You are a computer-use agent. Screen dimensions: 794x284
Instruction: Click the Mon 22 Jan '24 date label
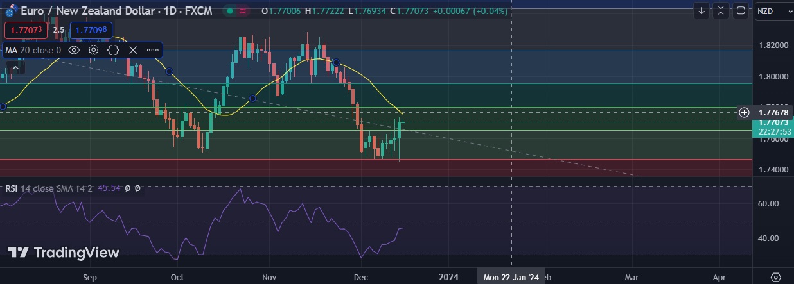(511, 277)
